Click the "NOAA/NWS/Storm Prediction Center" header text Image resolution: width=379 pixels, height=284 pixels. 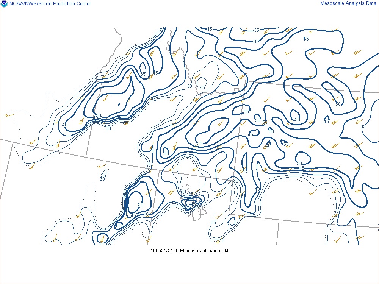50,4
